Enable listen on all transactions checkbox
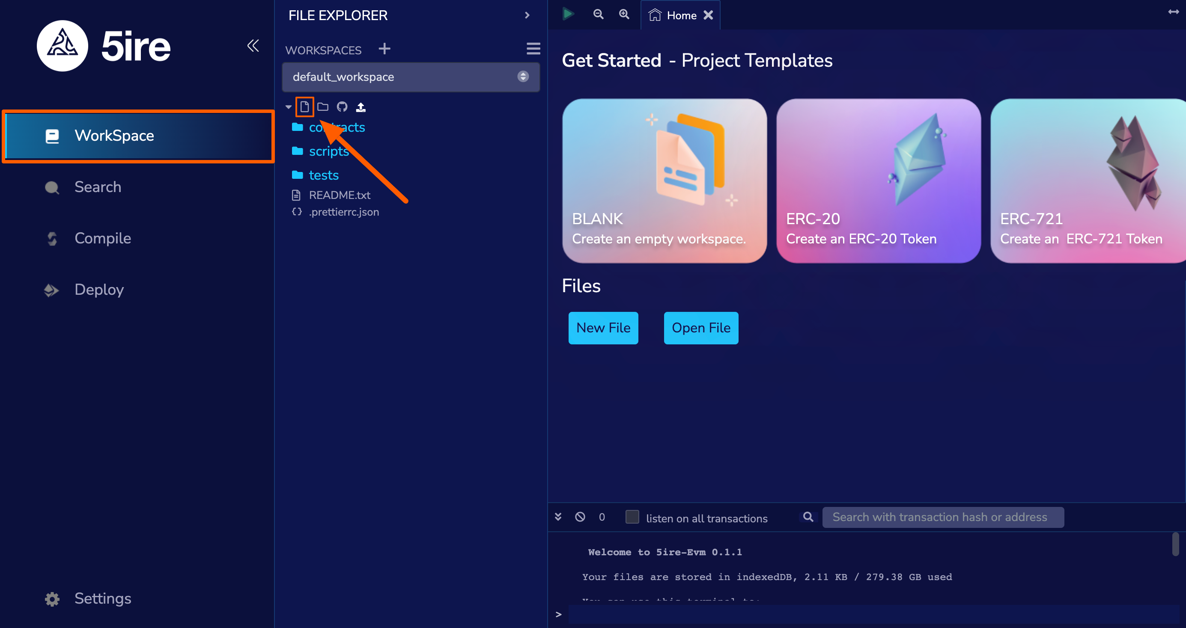The image size is (1186, 628). click(632, 517)
